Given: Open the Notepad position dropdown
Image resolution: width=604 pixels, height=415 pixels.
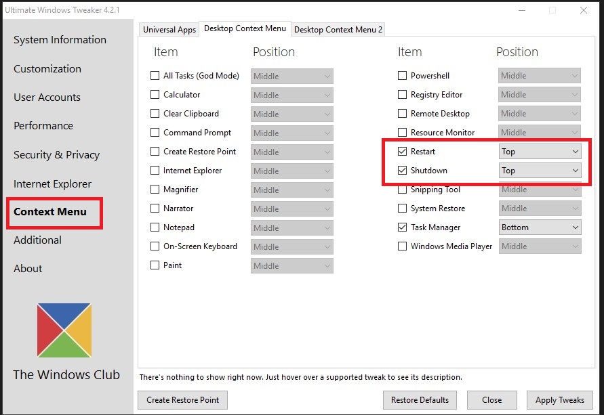Looking at the screenshot, I should (x=292, y=227).
